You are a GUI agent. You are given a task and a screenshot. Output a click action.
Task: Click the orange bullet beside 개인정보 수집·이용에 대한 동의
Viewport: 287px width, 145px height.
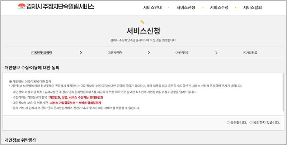3,67
